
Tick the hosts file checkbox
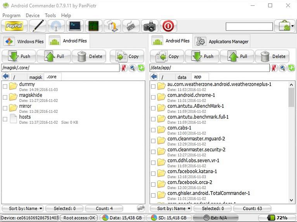coord(5,119)
